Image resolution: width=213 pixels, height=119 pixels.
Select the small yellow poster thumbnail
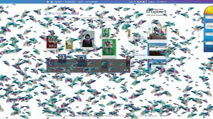tap(69, 45)
